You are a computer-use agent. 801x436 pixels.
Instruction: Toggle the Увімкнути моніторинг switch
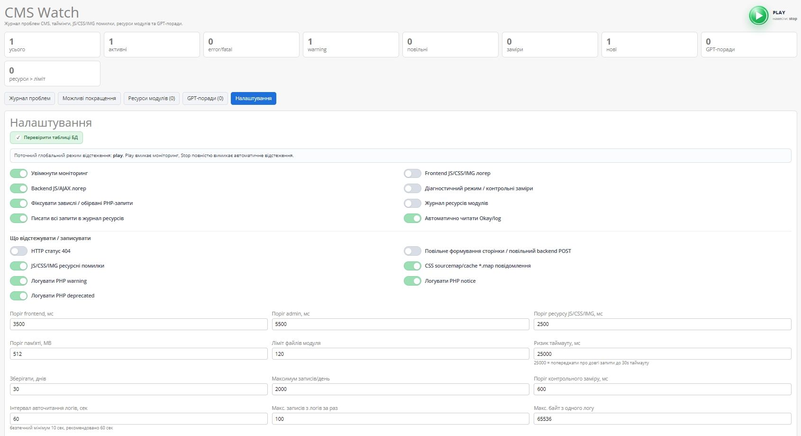pyautogui.click(x=19, y=173)
